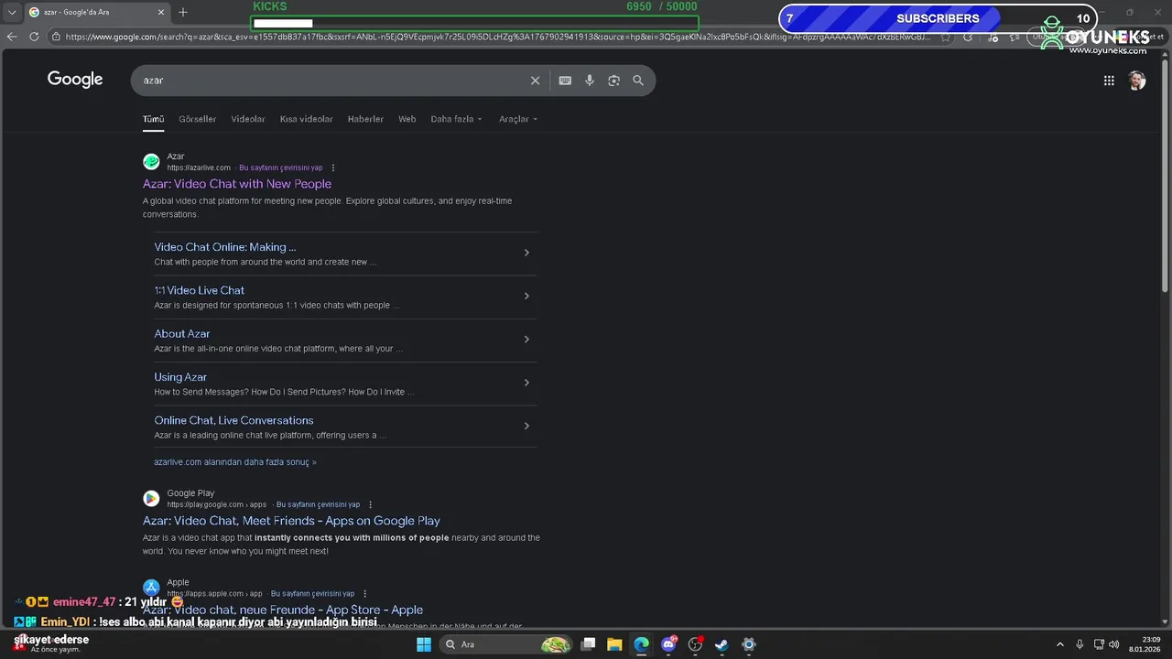This screenshot has height=659, width=1172.
Task: Click the Azar site favicon
Action: click(x=151, y=162)
